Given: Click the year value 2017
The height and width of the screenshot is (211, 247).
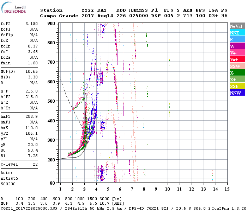Looking at the screenshot, I should tap(88, 16).
